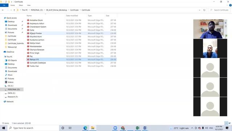Viewport: 232px width, 131px height.
Task: Open Zoom from the taskbar
Action: (x=115, y=128)
